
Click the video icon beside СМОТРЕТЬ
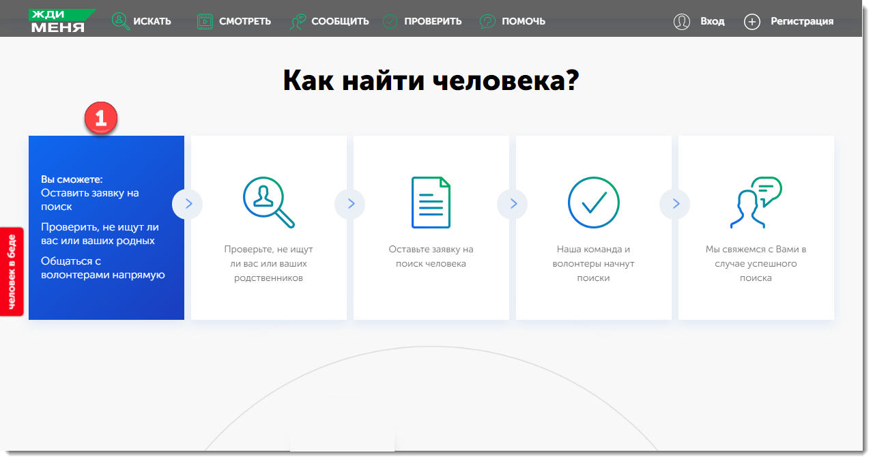(x=205, y=21)
